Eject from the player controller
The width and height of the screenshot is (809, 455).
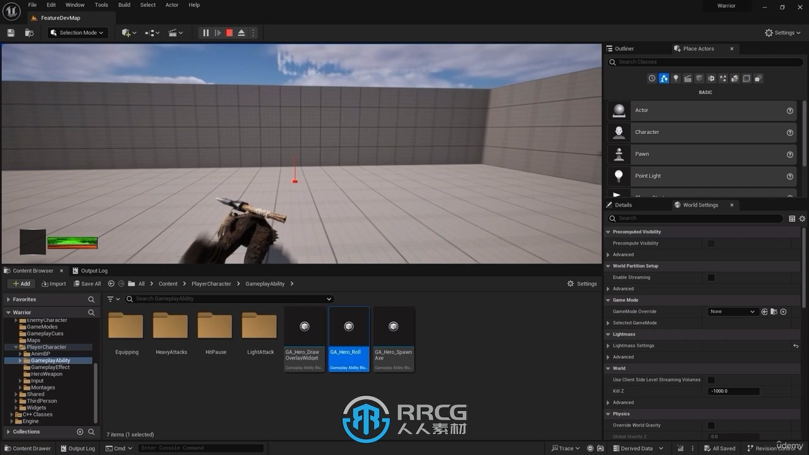[241, 33]
